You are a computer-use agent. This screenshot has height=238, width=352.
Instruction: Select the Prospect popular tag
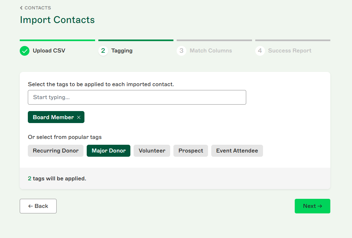(x=191, y=151)
